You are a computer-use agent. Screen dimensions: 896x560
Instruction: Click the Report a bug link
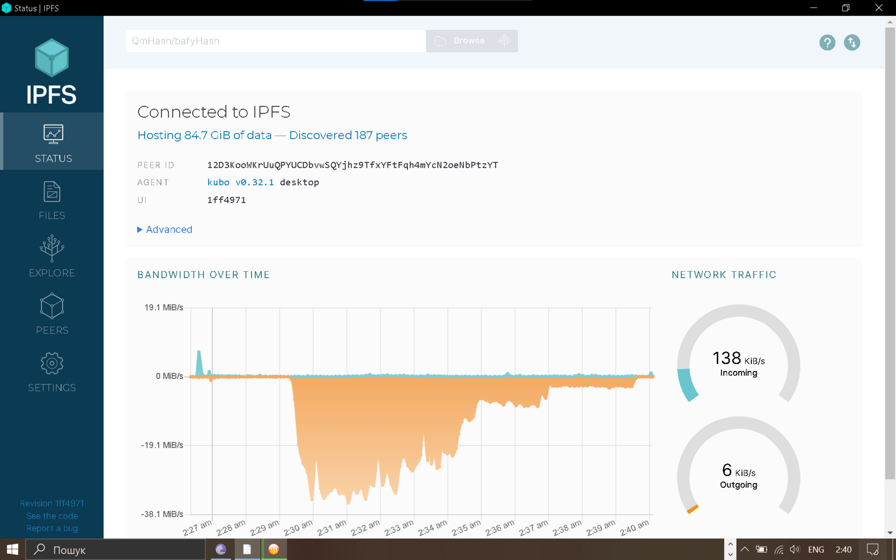(52, 528)
